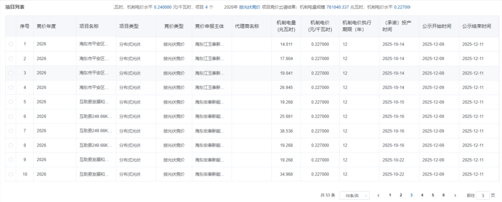This screenshot has width=502, height=202.
Task: Click the page jump input field
Action: click(x=482, y=195)
